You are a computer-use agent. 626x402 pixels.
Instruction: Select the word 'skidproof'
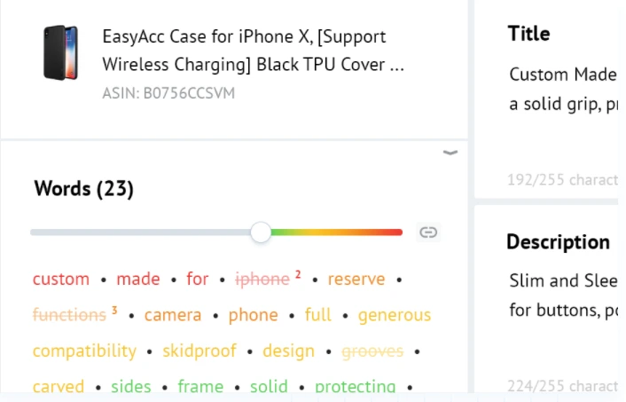coord(200,351)
